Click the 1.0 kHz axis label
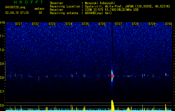This screenshot has width=175, height=111. click(x=3, y=50)
